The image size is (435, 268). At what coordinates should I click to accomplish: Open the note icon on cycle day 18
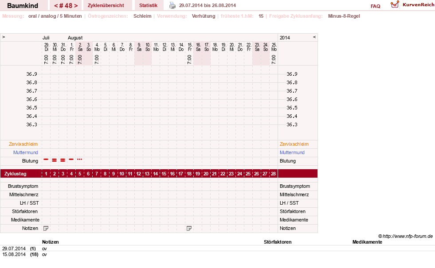pyautogui.click(x=189, y=229)
